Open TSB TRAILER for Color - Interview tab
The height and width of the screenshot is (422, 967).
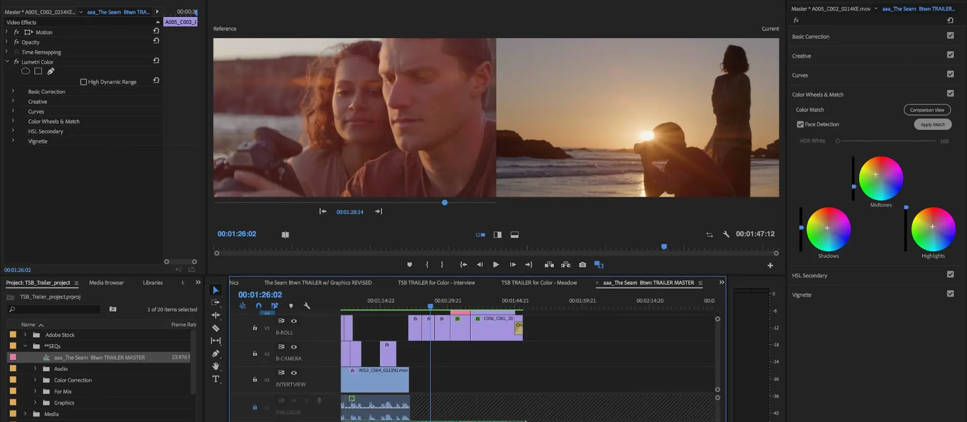pyautogui.click(x=436, y=282)
